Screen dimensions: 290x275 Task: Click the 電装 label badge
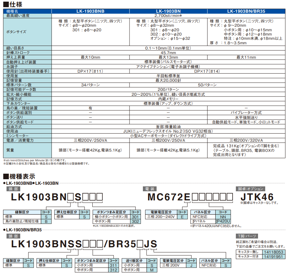(149, 189)
